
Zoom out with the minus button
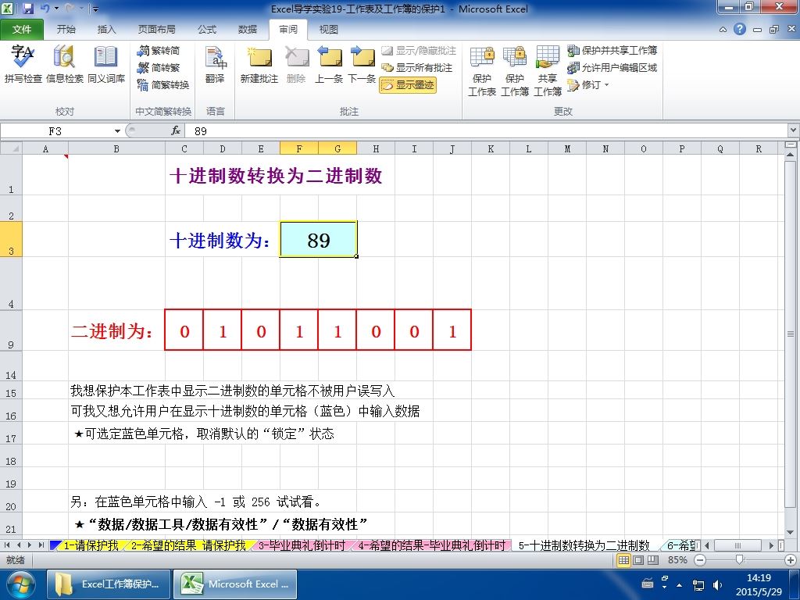pyautogui.click(x=700, y=560)
